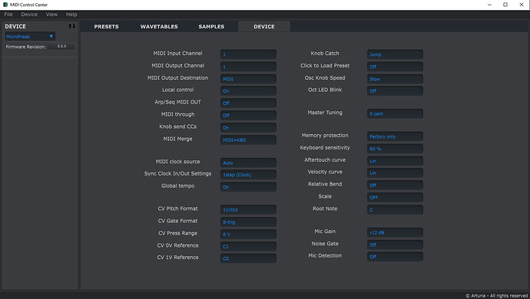Expand the MicroFreak device dropdown arrow
530x299 pixels.
pyautogui.click(x=51, y=36)
